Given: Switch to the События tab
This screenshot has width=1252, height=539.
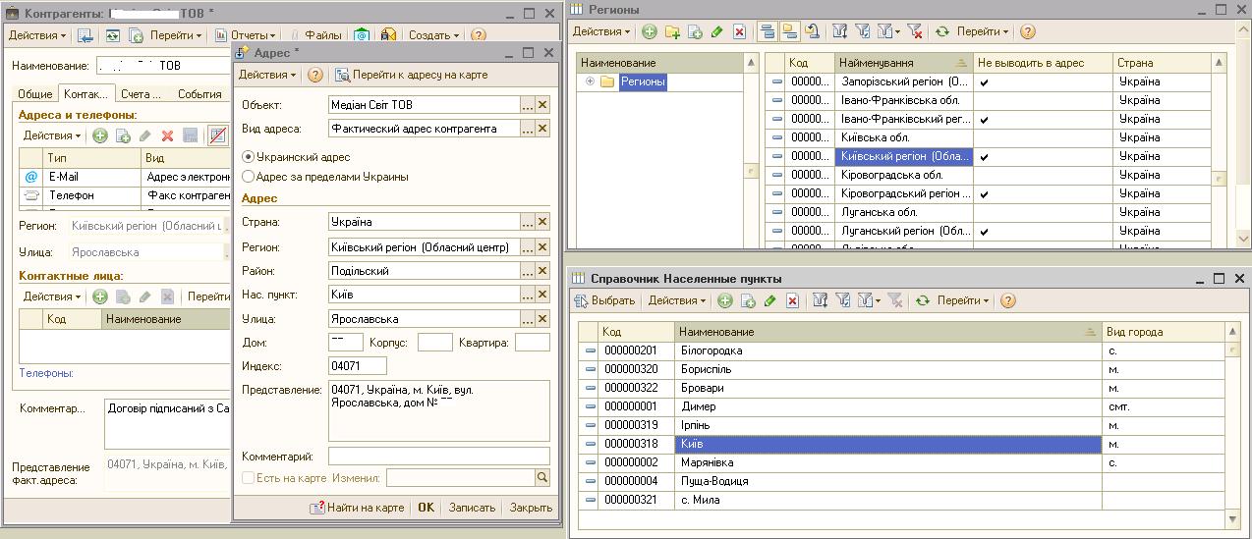Looking at the screenshot, I should [199, 94].
